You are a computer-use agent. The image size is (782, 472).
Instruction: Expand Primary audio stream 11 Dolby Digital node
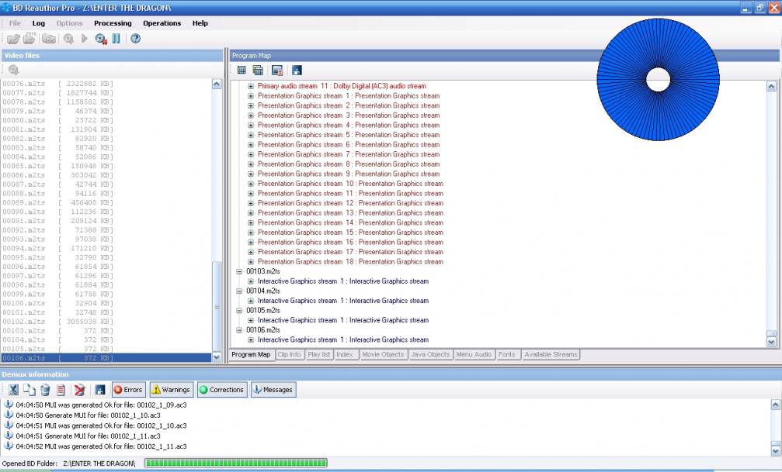(x=251, y=86)
